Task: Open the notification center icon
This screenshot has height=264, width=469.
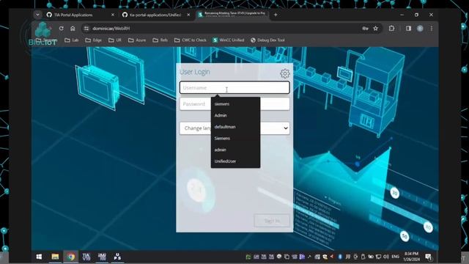Action: pyautogui.click(x=429, y=257)
